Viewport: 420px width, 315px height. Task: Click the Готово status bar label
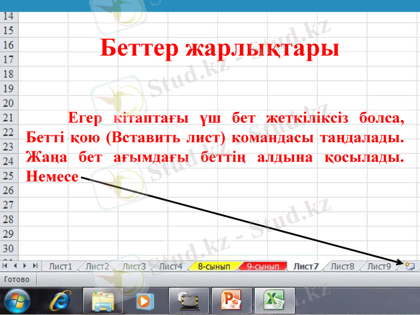coord(16,279)
